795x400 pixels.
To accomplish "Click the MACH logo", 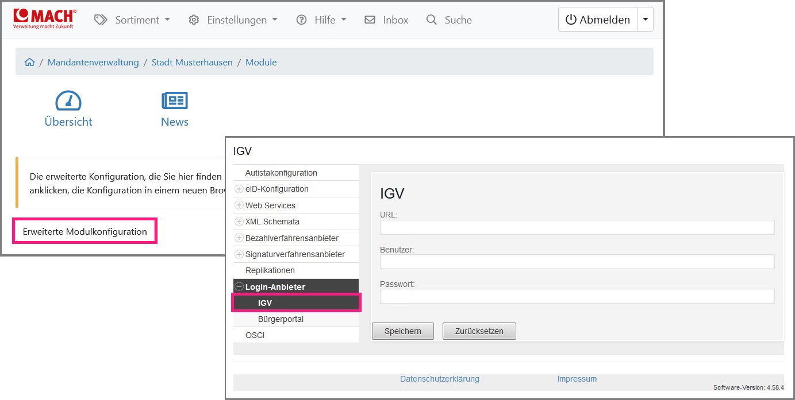I will [44, 18].
